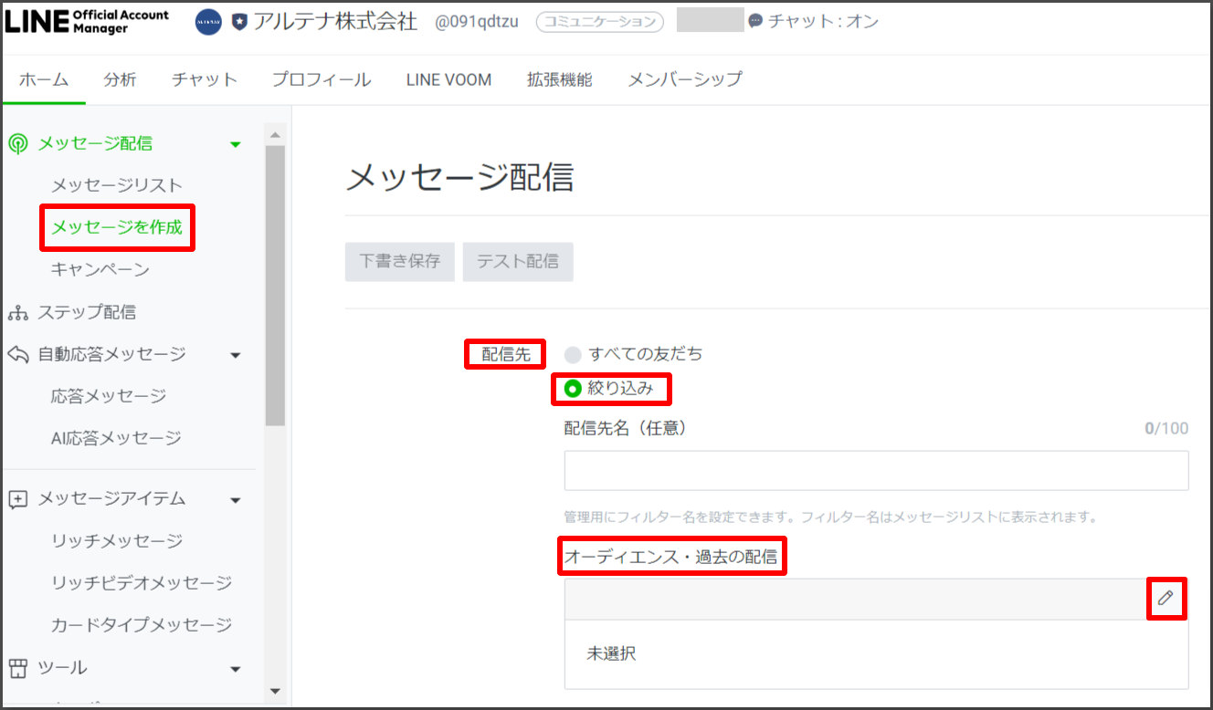Click the sidebar scrollbar up arrow
The image size is (1213, 710).
pyautogui.click(x=275, y=135)
